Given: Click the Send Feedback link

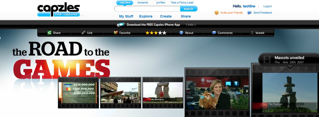Looking at the screenshot, I should coord(263,12).
